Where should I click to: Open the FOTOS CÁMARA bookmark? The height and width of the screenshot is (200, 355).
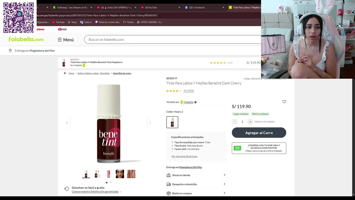(149, 22)
